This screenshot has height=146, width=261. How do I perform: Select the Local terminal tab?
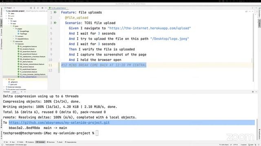[14, 92]
